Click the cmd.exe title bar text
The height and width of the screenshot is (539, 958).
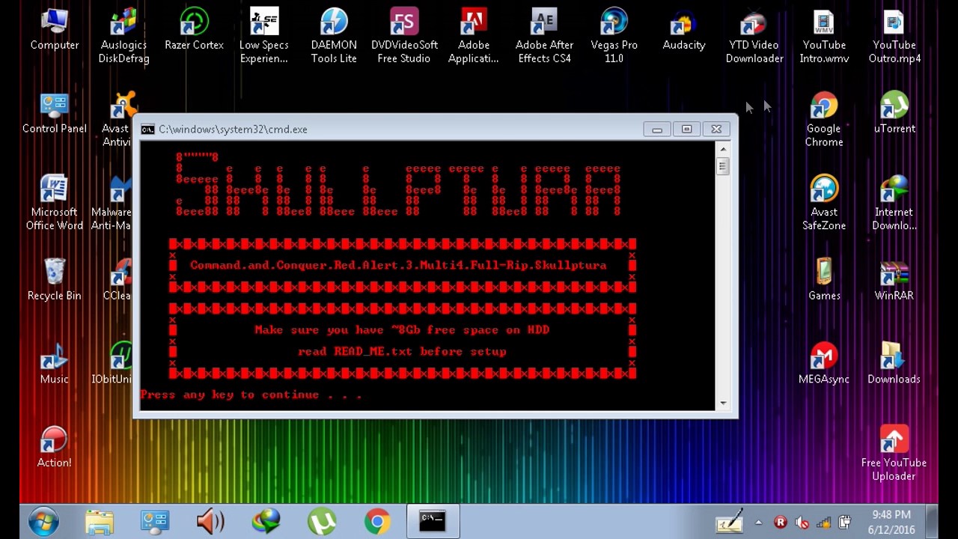233,129
